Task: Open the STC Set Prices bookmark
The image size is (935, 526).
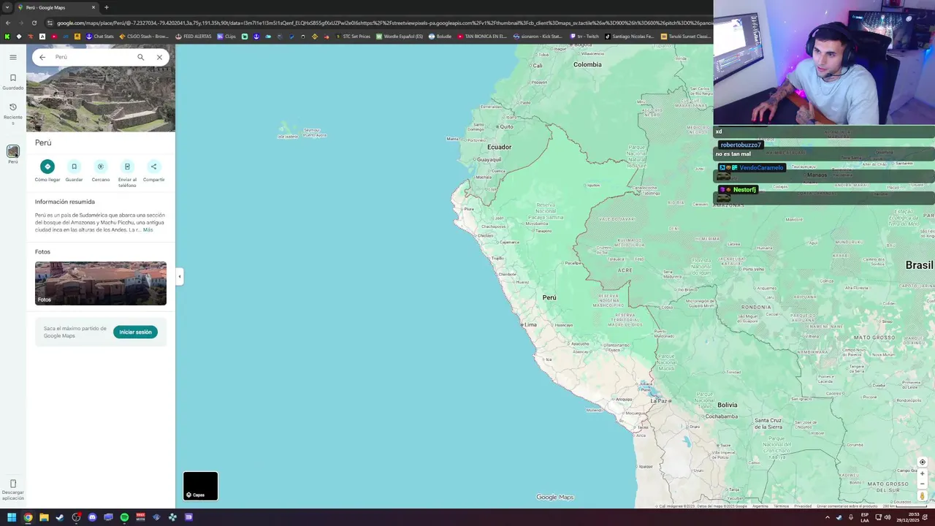Action: tap(353, 36)
